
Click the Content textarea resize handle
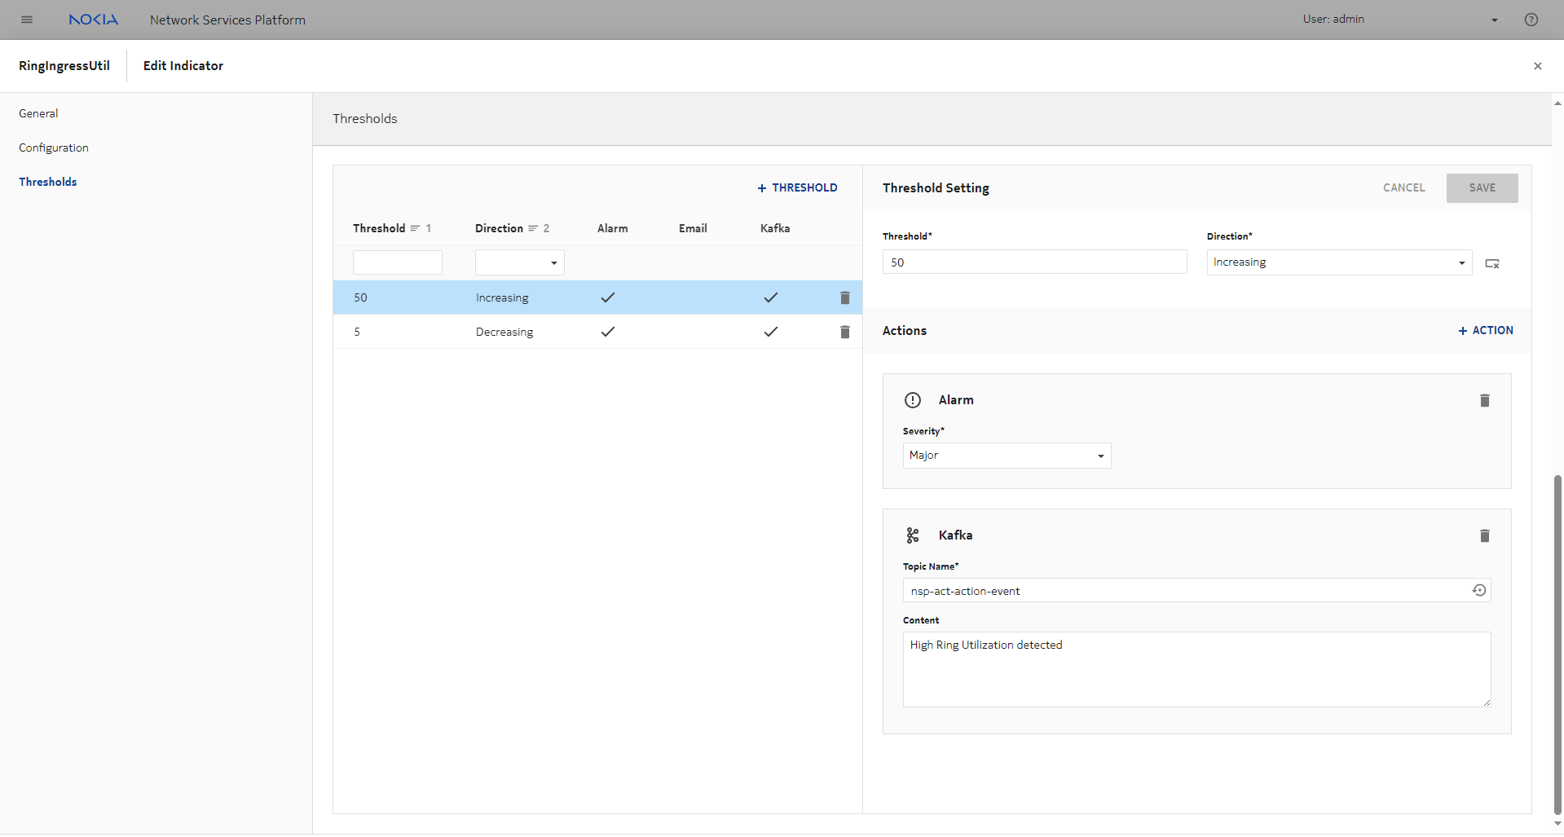pyautogui.click(x=1487, y=702)
